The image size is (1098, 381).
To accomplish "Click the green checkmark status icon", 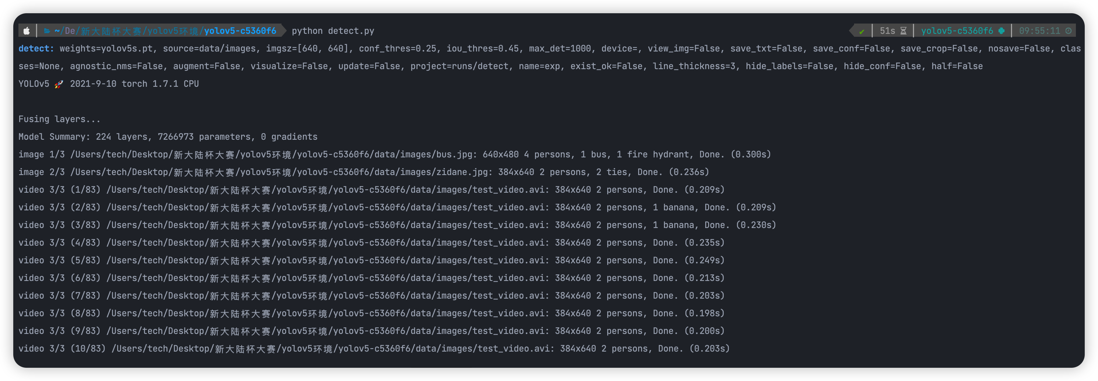I will point(861,31).
